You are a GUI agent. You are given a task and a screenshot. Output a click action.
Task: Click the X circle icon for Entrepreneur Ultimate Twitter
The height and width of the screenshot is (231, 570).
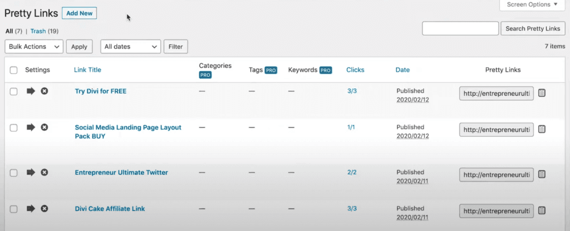coord(45,173)
